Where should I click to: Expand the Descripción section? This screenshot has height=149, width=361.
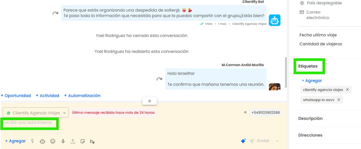pyautogui.click(x=310, y=118)
